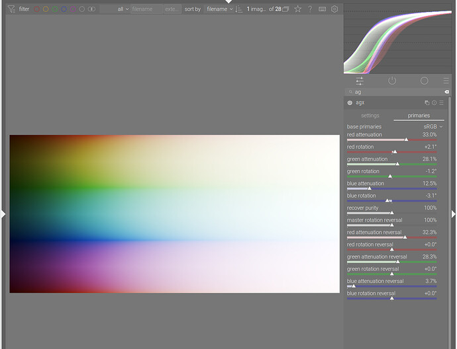Toggle the grey no-label filter circle
Image resolution: width=457 pixels, height=349 pixels.
click(82, 9)
